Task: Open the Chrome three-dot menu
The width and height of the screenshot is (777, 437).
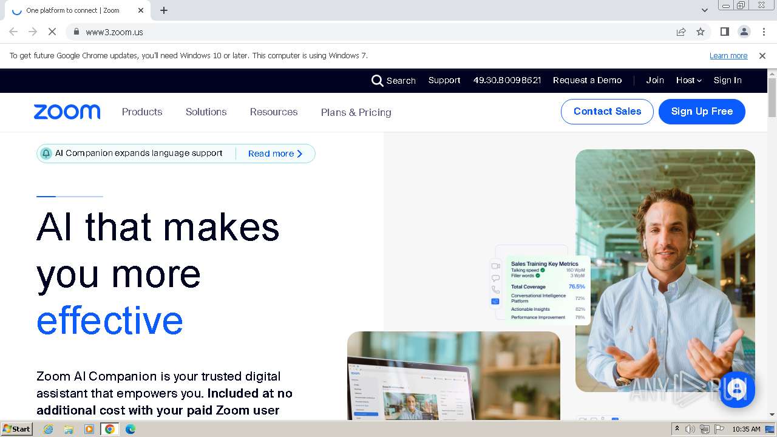Action: pos(763,32)
